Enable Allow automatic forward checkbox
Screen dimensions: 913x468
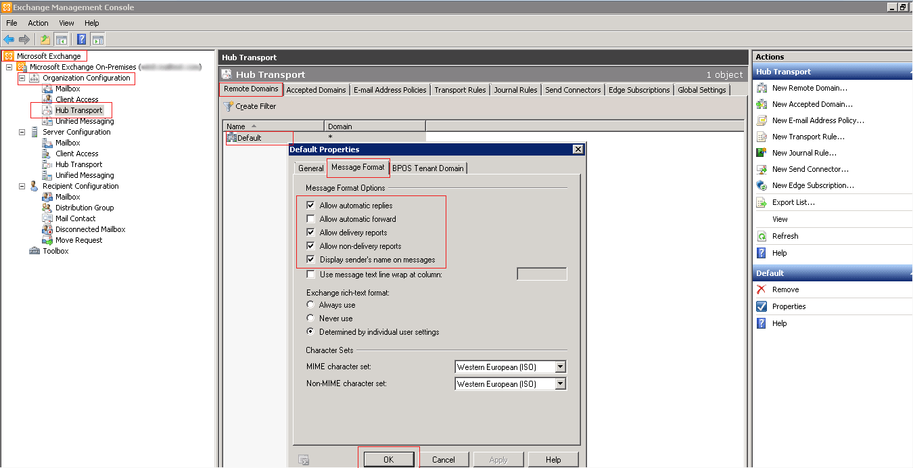point(310,219)
